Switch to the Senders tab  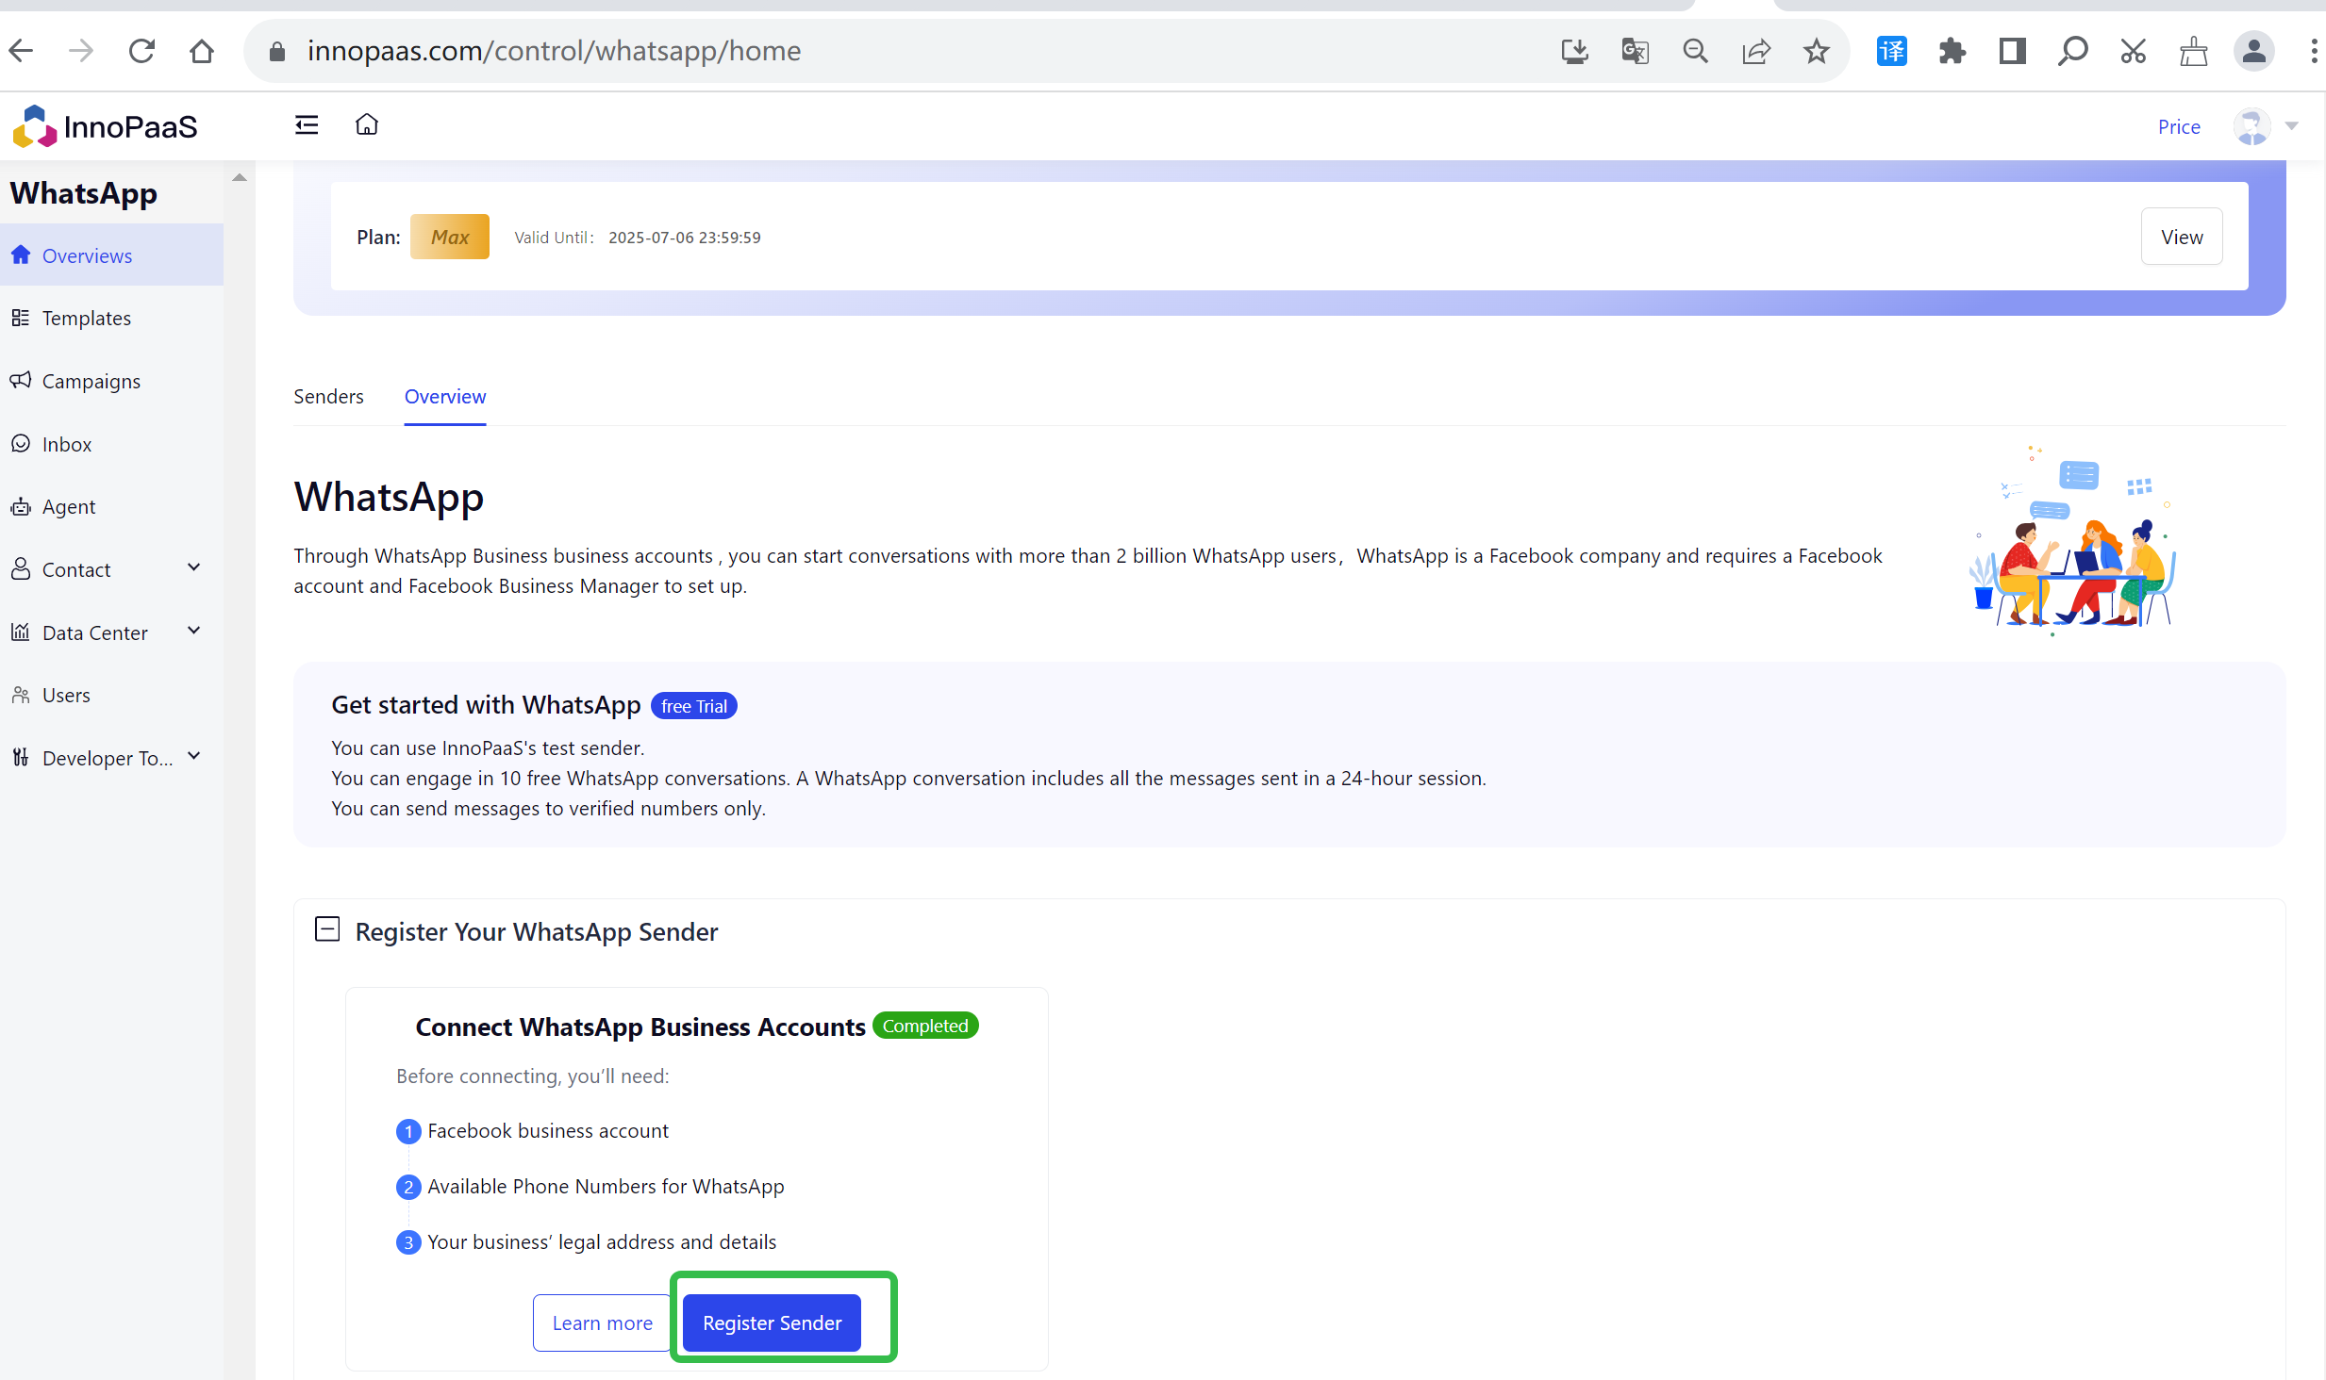(x=328, y=396)
